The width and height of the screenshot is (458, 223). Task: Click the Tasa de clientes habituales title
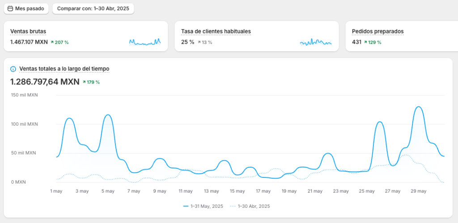[x=216, y=31]
